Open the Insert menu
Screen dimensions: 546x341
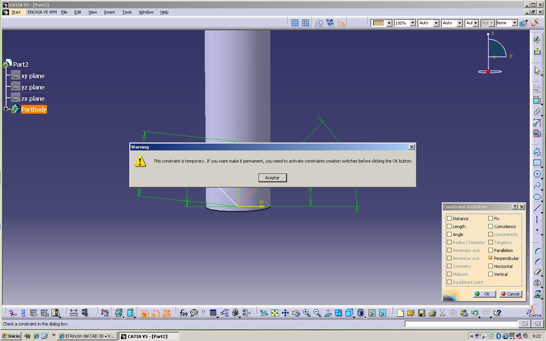(109, 12)
